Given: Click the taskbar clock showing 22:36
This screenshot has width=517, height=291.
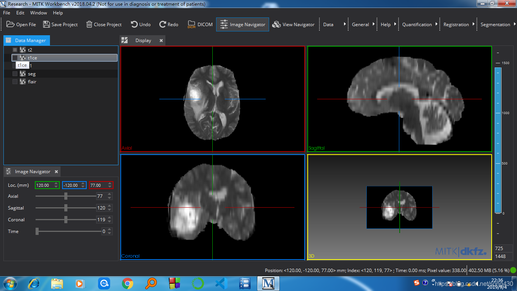Looking at the screenshot, I should click(497, 280).
